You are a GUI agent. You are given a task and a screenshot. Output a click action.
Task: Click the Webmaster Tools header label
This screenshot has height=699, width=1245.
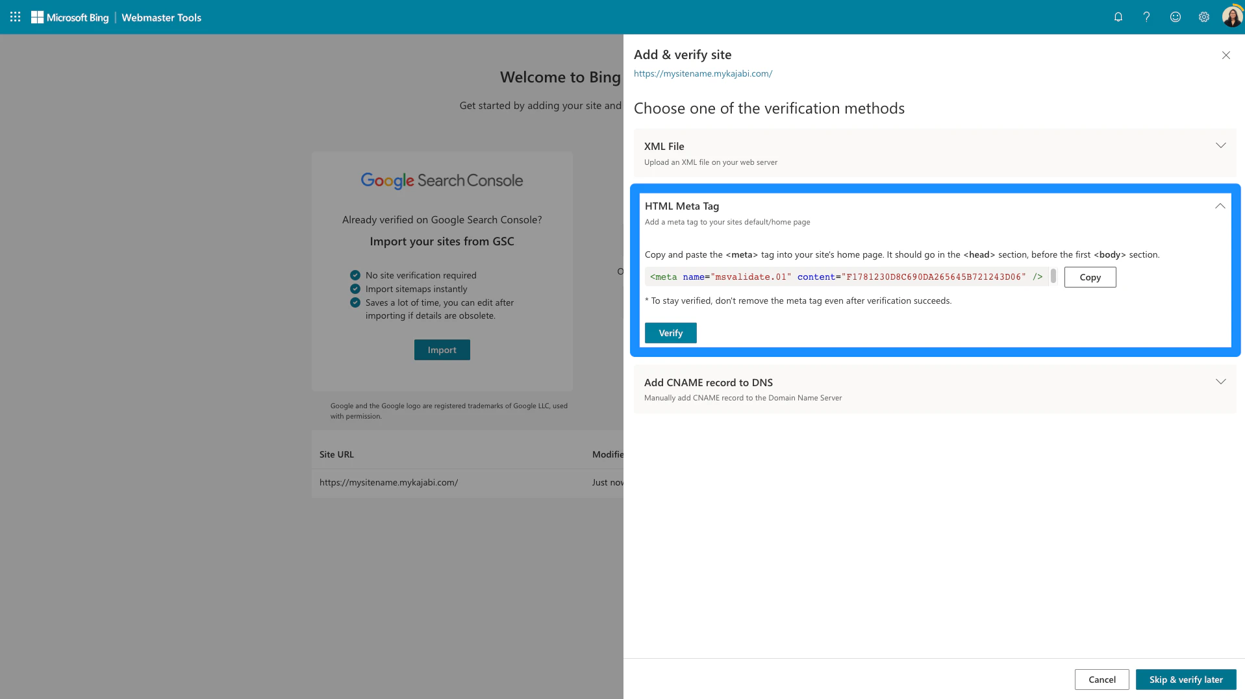coord(160,18)
